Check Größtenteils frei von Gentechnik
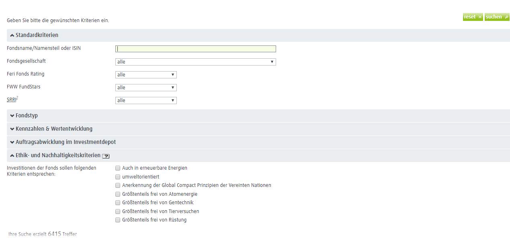Image resolution: width=510 pixels, height=242 pixels. pos(118,203)
